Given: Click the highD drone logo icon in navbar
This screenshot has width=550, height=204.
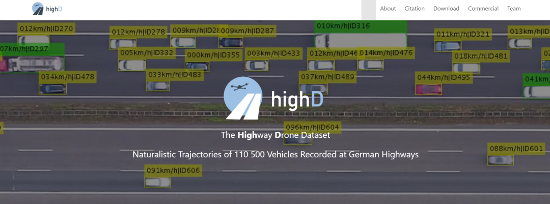Looking at the screenshot, I should tap(38, 9).
